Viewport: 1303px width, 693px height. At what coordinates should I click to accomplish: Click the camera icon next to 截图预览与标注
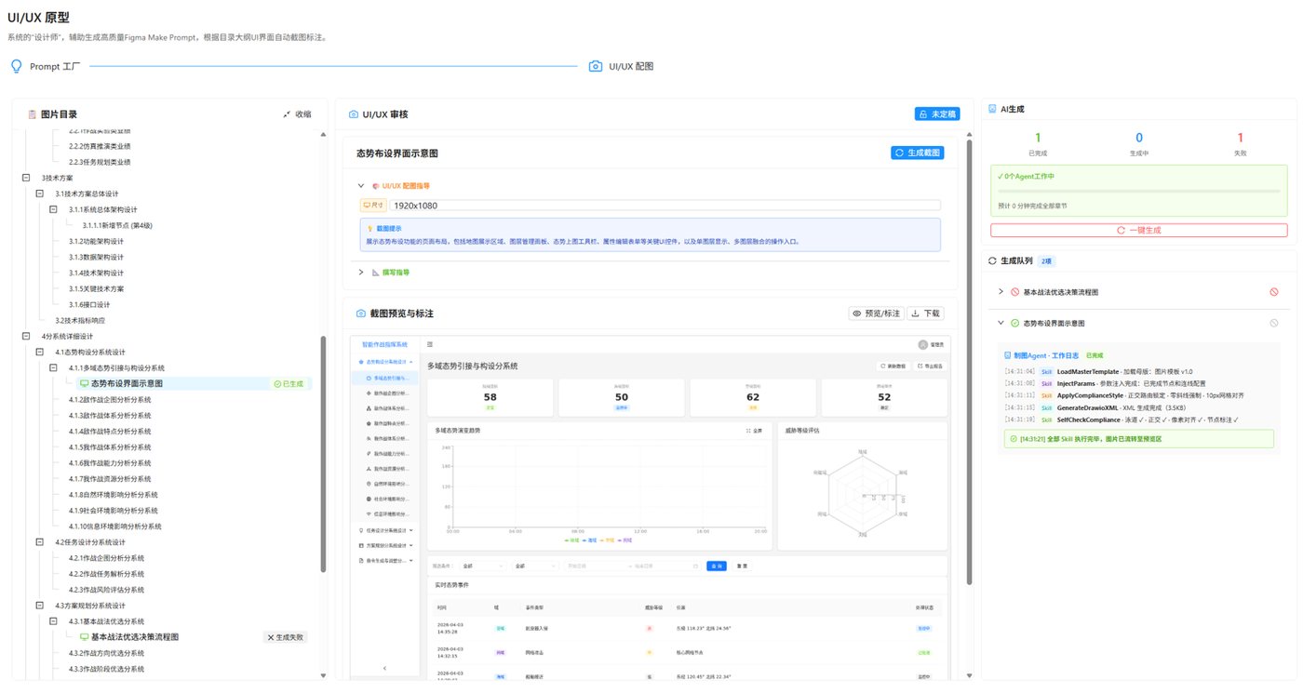pos(361,313)
